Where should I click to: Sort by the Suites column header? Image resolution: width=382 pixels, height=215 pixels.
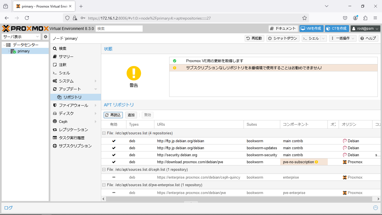[262, 124]
